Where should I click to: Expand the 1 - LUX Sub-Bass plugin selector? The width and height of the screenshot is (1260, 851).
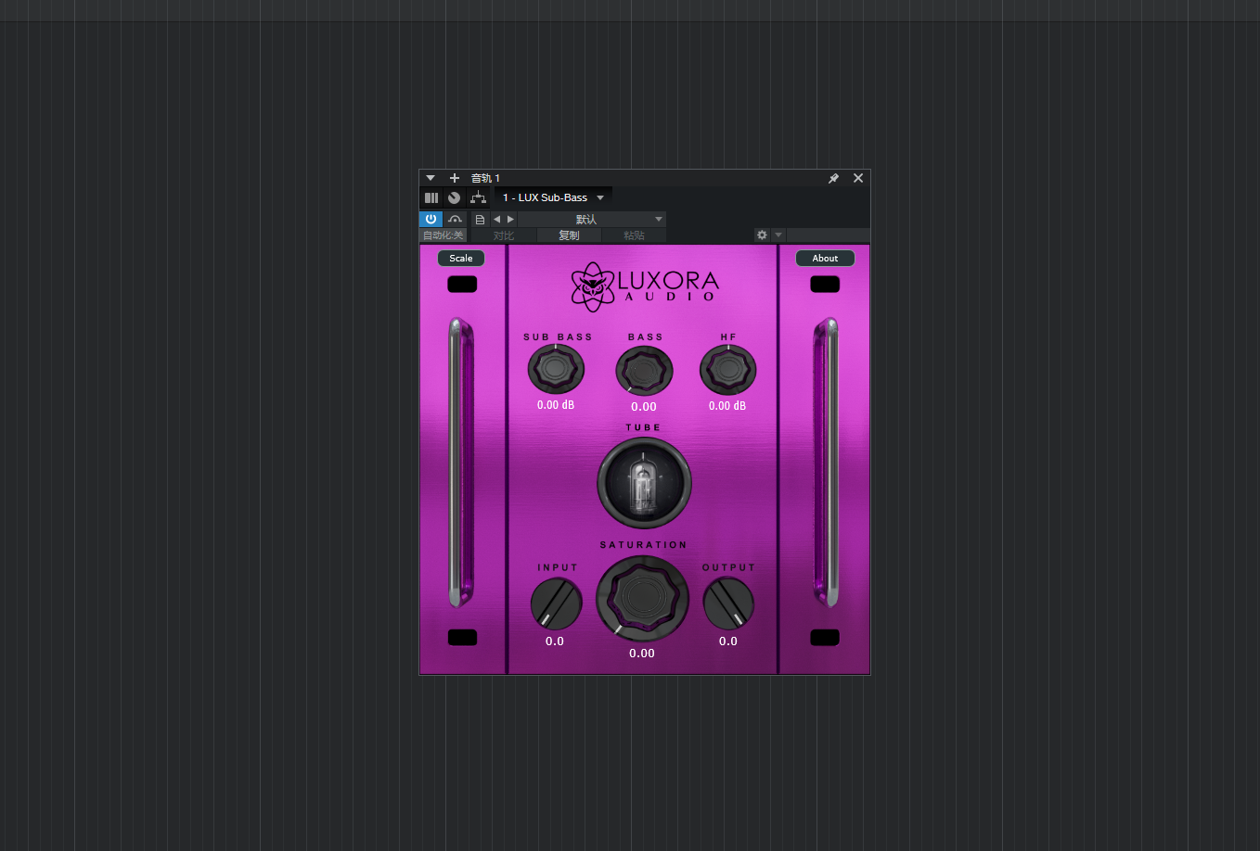[553, 197]
